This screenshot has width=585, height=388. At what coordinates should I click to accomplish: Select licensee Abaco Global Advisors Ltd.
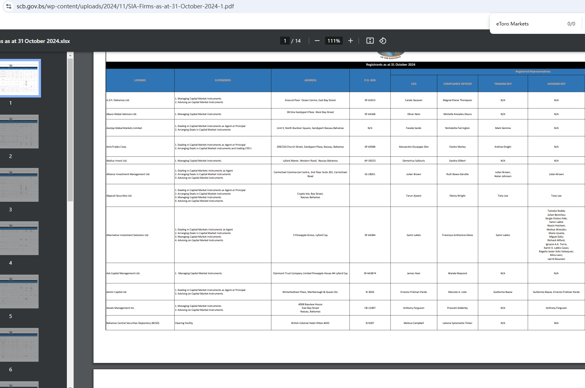click(x=121, y=114)
